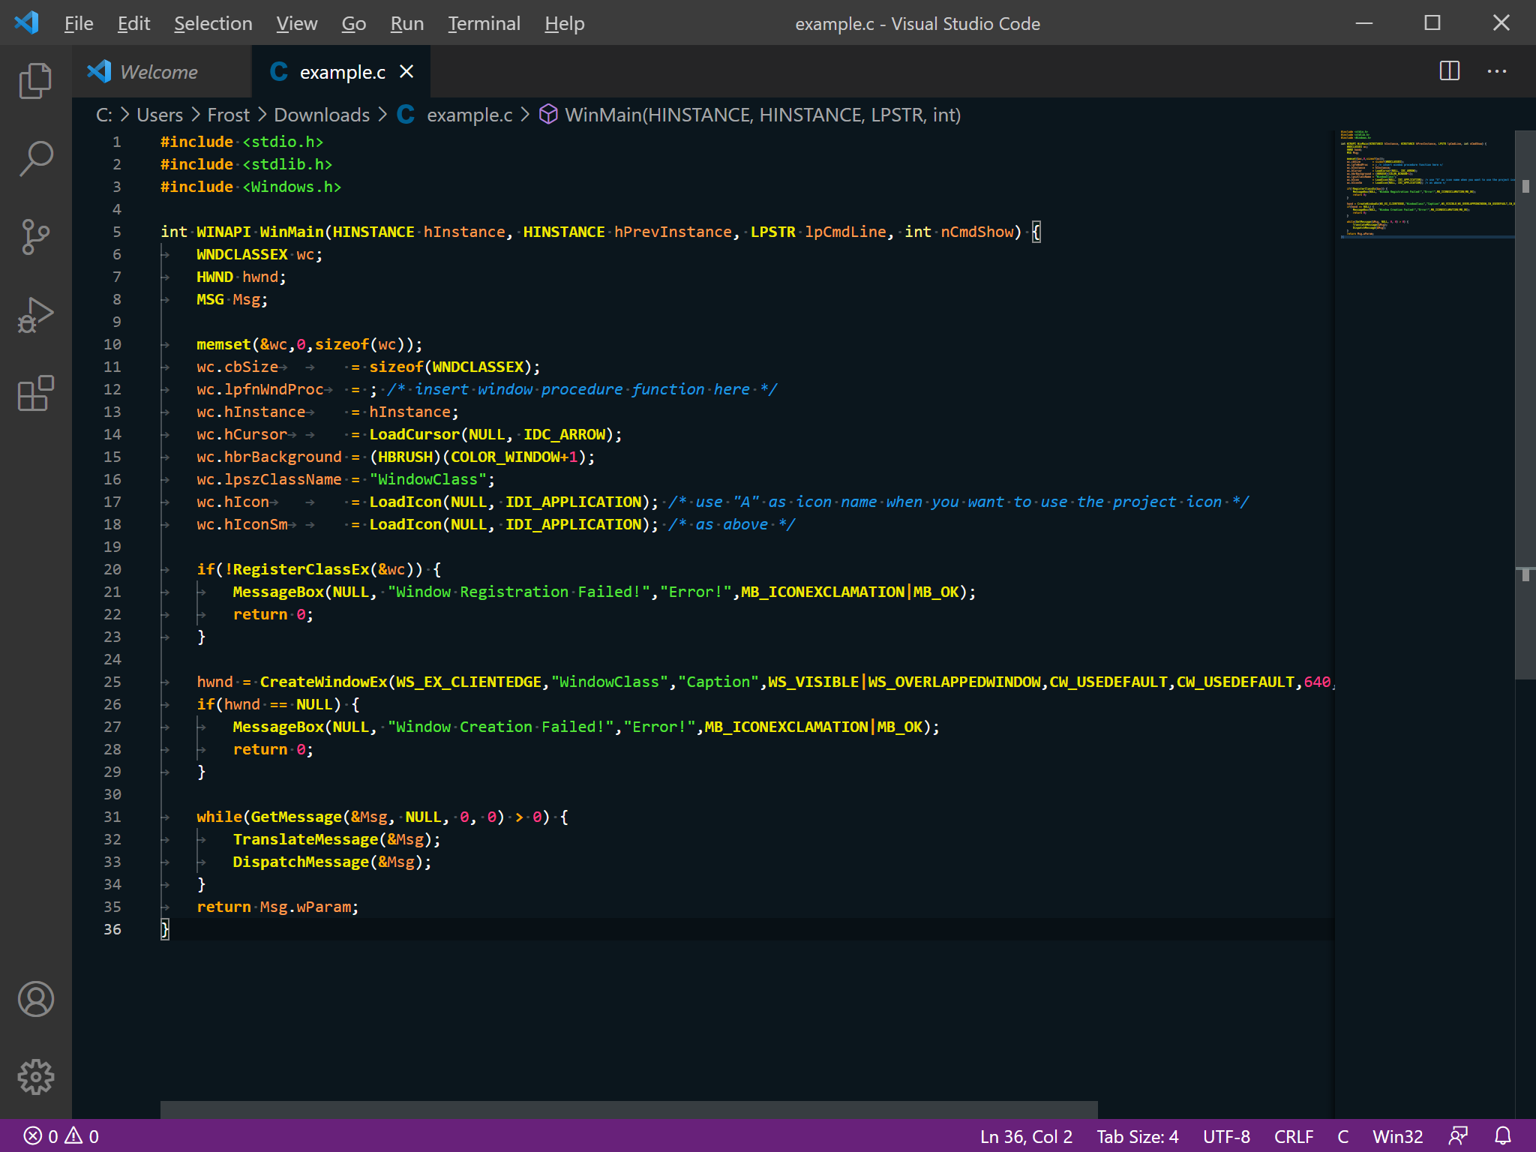Screen dimensions: 1536x1152
Task: Open the Explorer sidebar
Action: (x=35, y=79)
